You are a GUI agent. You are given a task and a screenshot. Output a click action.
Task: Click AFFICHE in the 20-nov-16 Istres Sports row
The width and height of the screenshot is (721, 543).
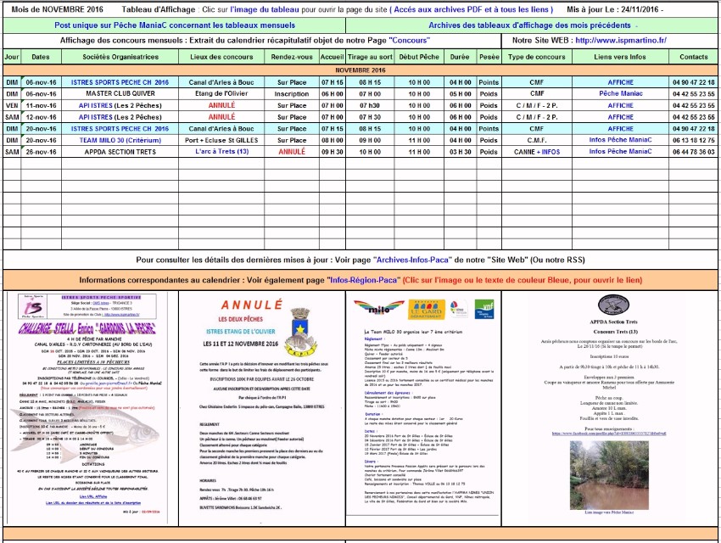[x=620, y=129]
